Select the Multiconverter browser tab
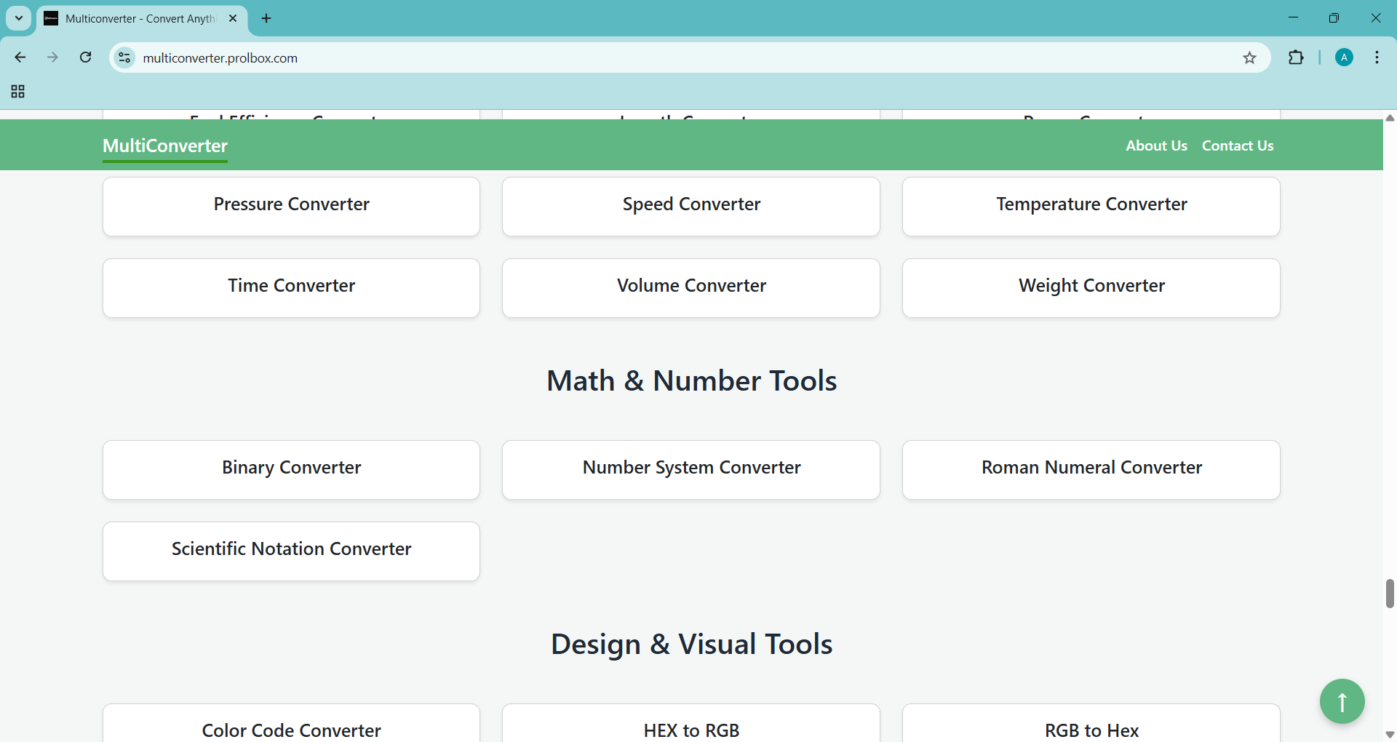1397x742 pixels. pyautogui.click(x=138, y=19)
